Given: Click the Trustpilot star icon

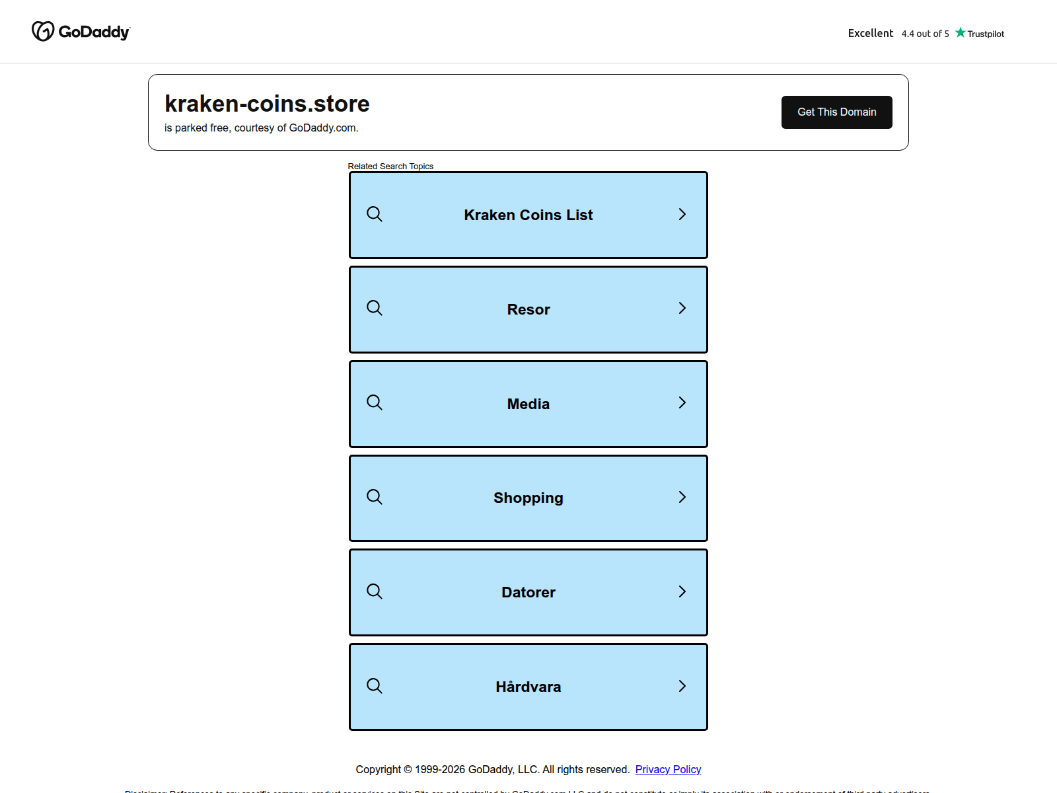Looking at the screenshot, I should pyautogui.click(x=961, y=32).
